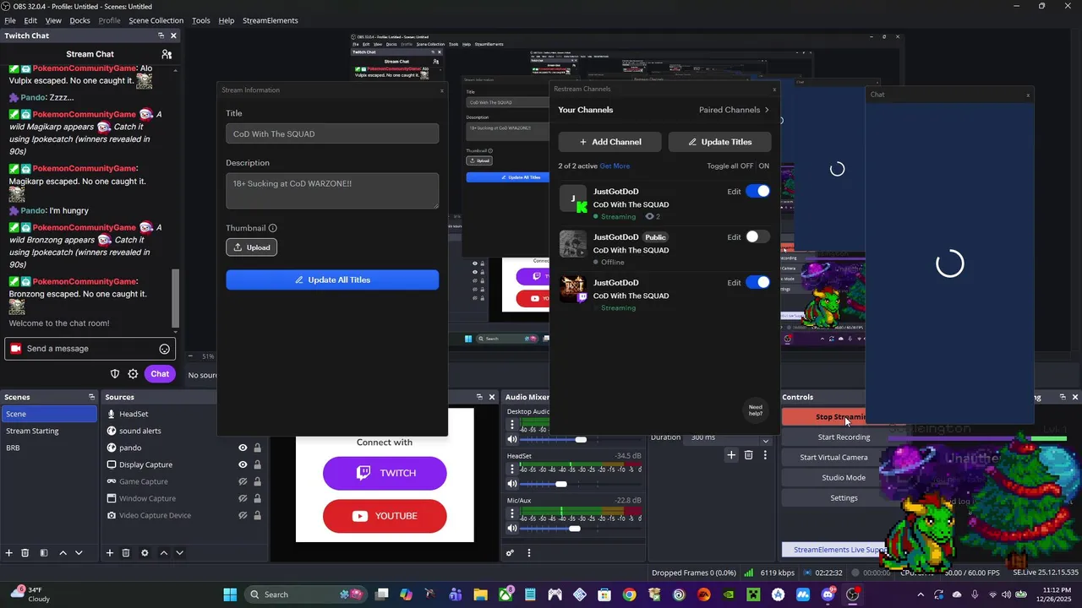Open File Explorer from taskbar
Screen dimensions: 1082x608
480,594
